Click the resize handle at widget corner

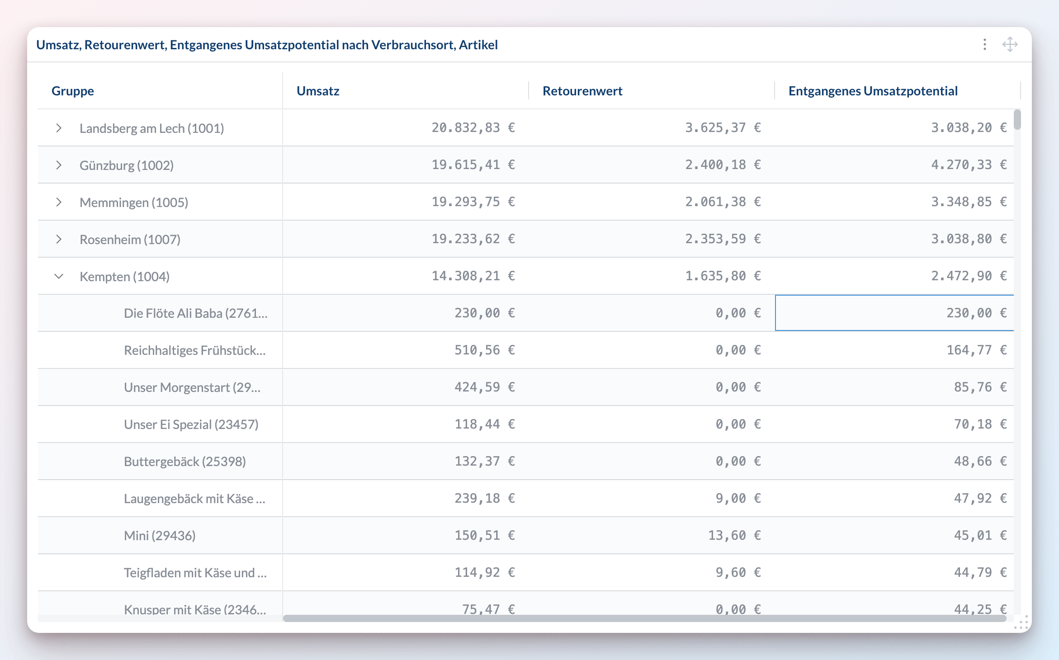[1021, 622]
